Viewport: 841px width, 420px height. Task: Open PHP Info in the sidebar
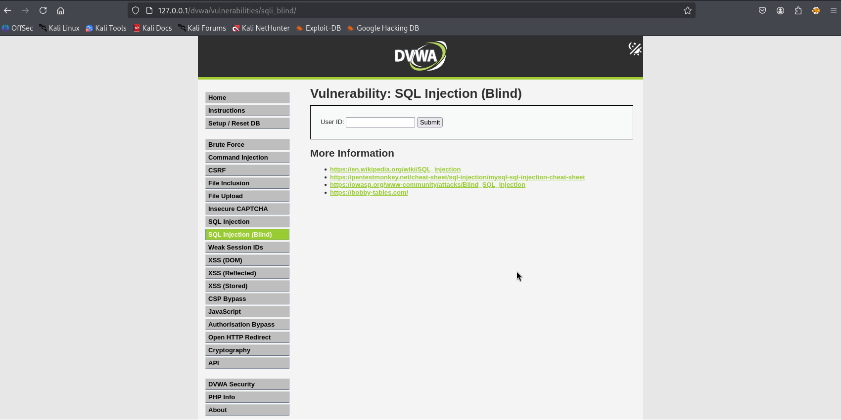coord(247,397)
